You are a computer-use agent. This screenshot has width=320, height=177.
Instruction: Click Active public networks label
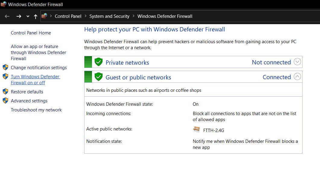[109, 129]
